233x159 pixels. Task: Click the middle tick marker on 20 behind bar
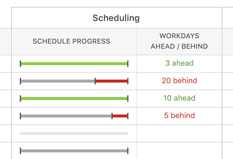pos(95,81)
